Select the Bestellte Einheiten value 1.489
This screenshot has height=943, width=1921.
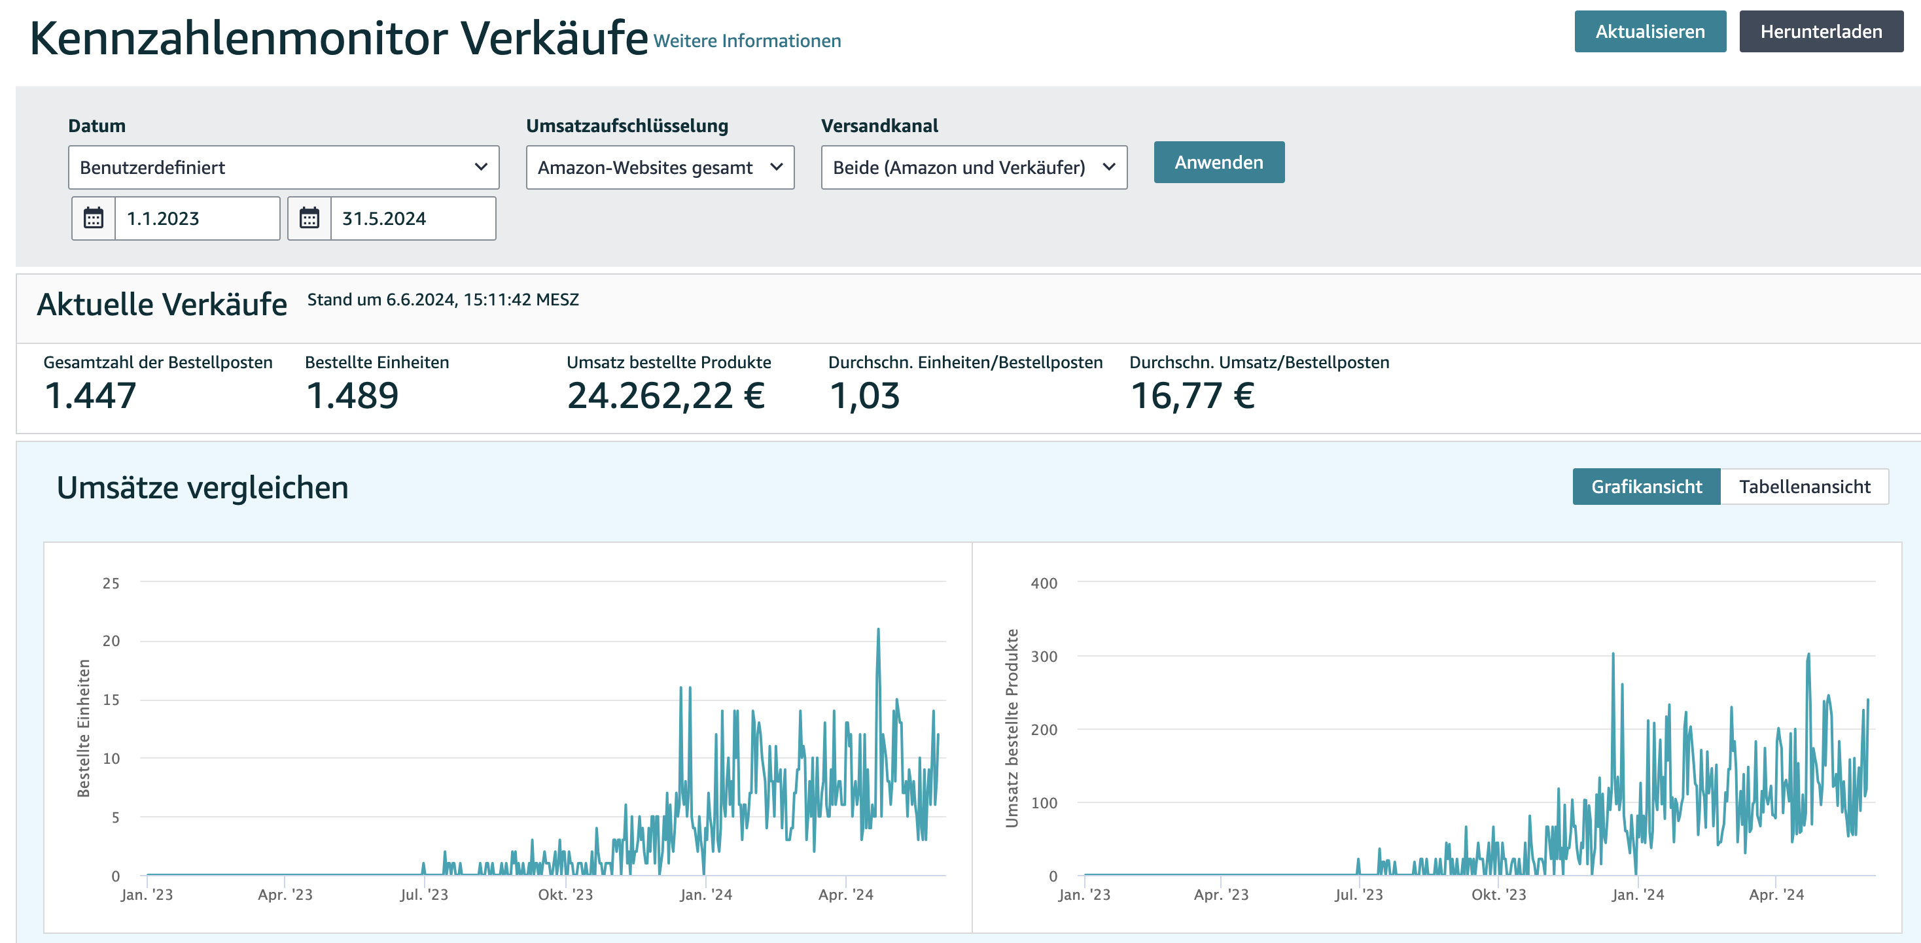click(x=353, y=395)
